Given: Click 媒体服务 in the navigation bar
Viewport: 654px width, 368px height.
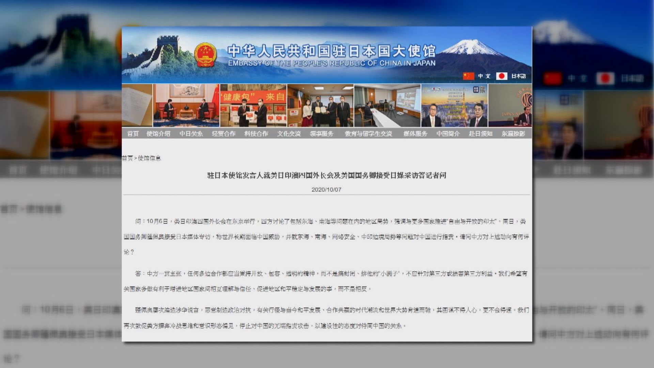Looking at the screenshot, I should coord(414,134).
